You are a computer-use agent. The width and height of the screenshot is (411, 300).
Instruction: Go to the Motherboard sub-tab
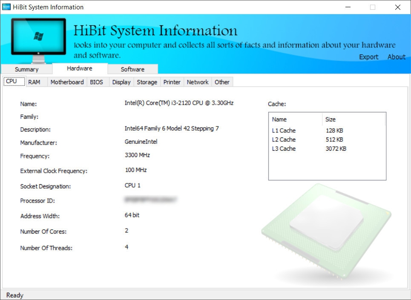67,82
